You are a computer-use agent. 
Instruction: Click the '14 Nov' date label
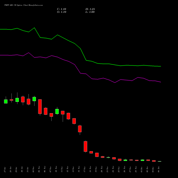pos(79,169)
